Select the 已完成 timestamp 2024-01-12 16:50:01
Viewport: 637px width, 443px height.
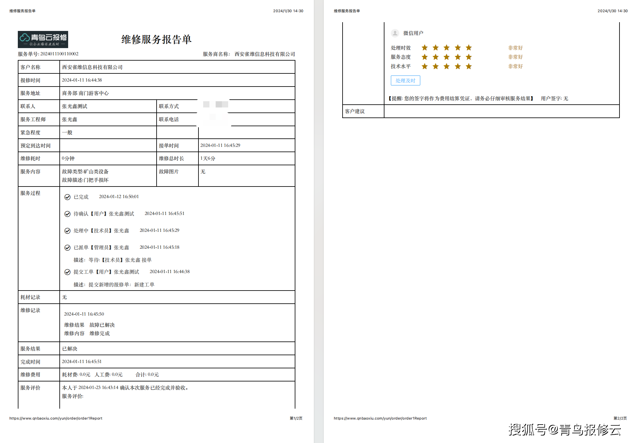(119, 197)
